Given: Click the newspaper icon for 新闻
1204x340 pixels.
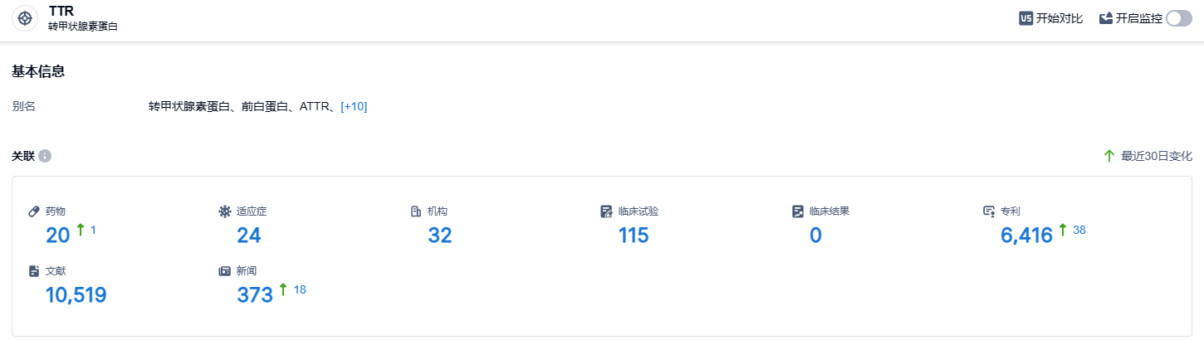Looking at the screenshot, I should (x=224, y=271).
